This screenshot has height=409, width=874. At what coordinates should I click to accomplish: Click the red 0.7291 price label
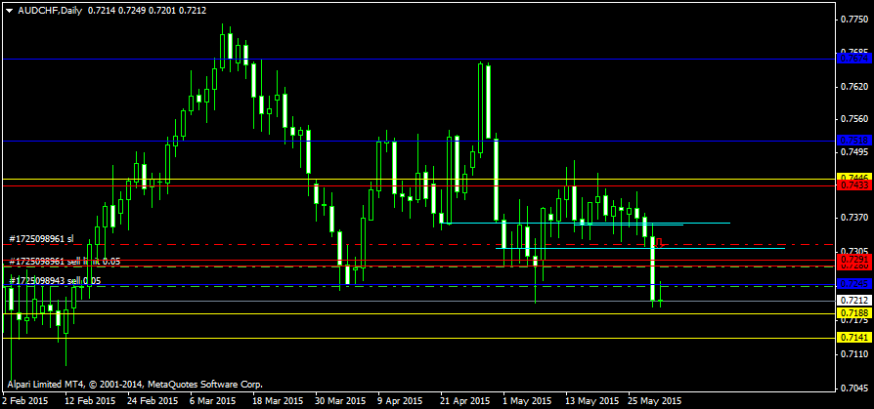(854, 259)
